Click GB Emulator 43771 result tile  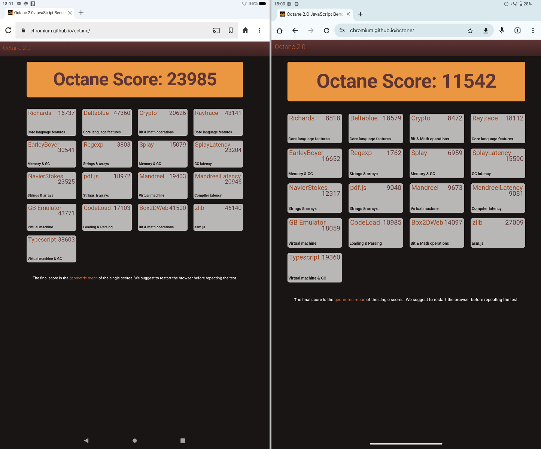coord(51,217)
